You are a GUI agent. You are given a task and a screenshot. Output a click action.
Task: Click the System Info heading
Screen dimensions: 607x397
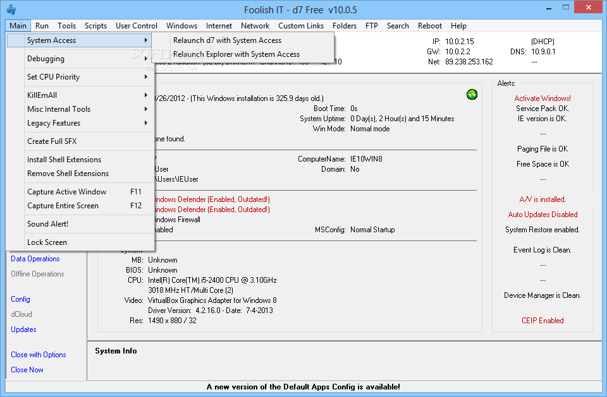click(x=116, y=351)
